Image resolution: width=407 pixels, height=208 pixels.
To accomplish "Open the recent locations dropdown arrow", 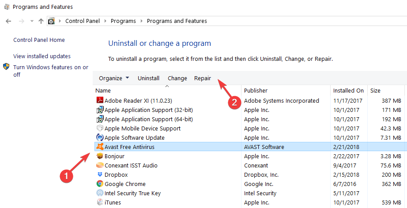I will point(32,21).
